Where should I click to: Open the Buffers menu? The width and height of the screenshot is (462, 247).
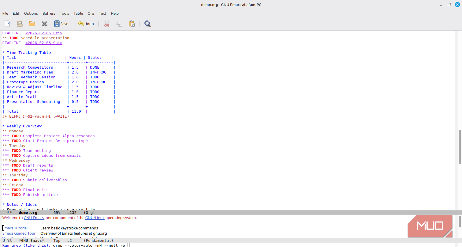(x=49, y=13)
